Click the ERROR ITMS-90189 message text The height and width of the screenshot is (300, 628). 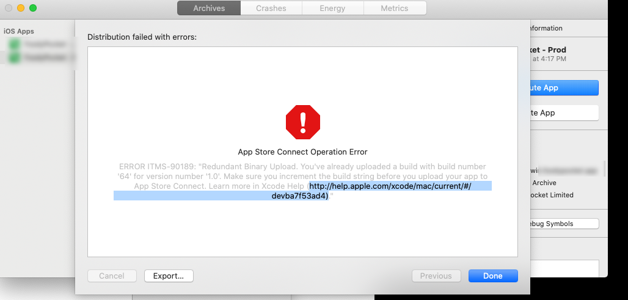[x=302, y=181]
